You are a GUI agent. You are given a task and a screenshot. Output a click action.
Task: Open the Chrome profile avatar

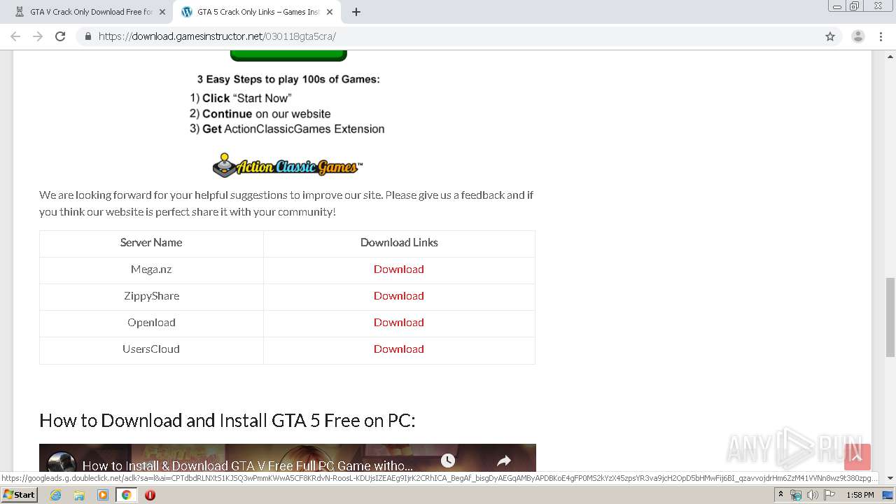pos(858,36)
